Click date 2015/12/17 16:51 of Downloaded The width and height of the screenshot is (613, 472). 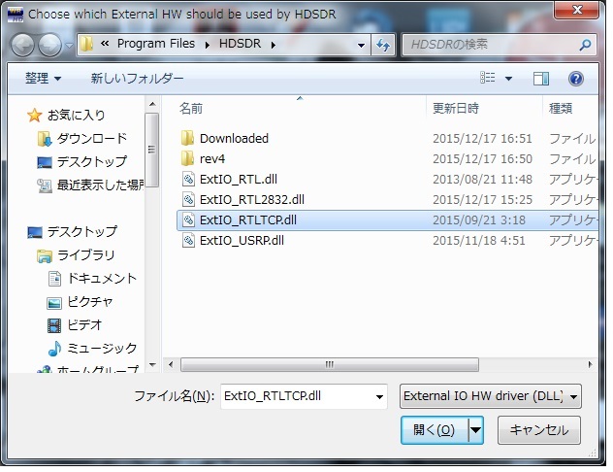click(482, 139)
